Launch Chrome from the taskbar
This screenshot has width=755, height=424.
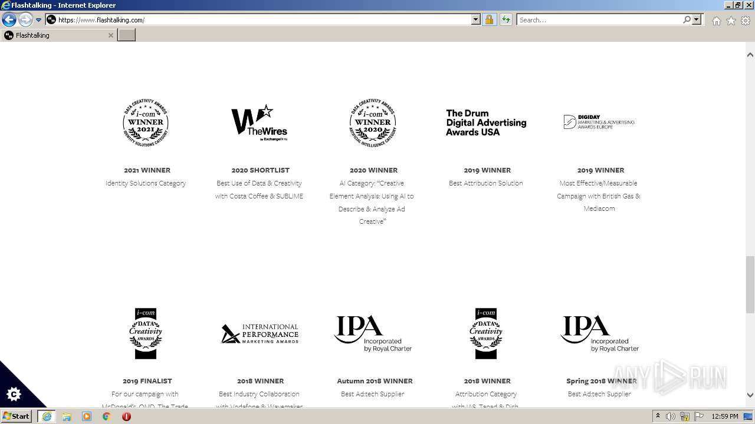pos(107,416)
